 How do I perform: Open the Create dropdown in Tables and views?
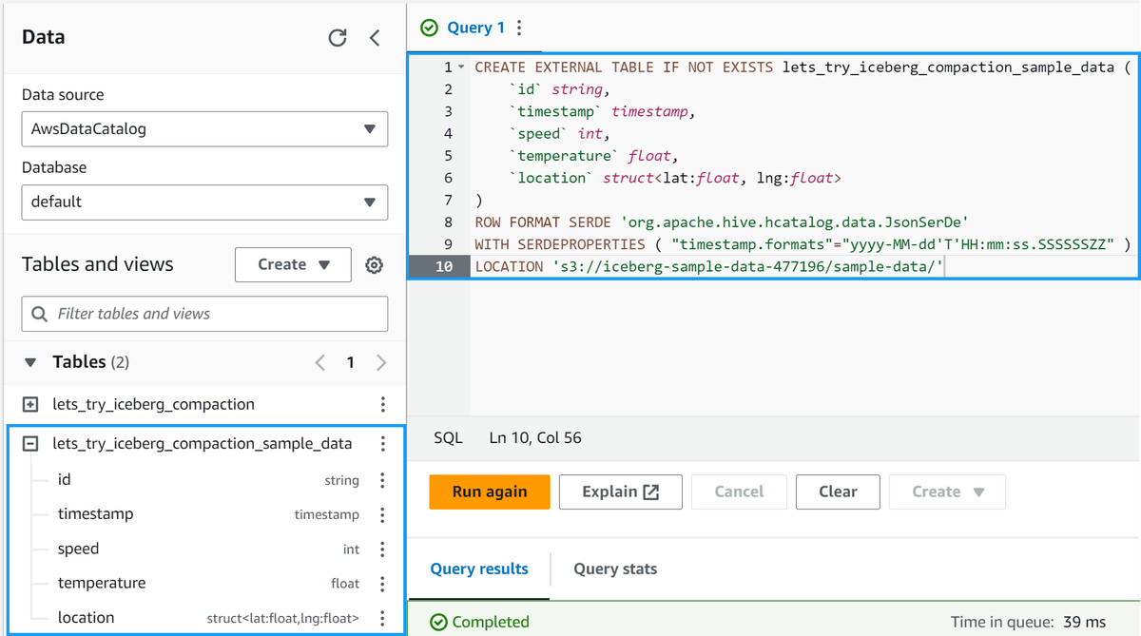[x=293, y=265]
